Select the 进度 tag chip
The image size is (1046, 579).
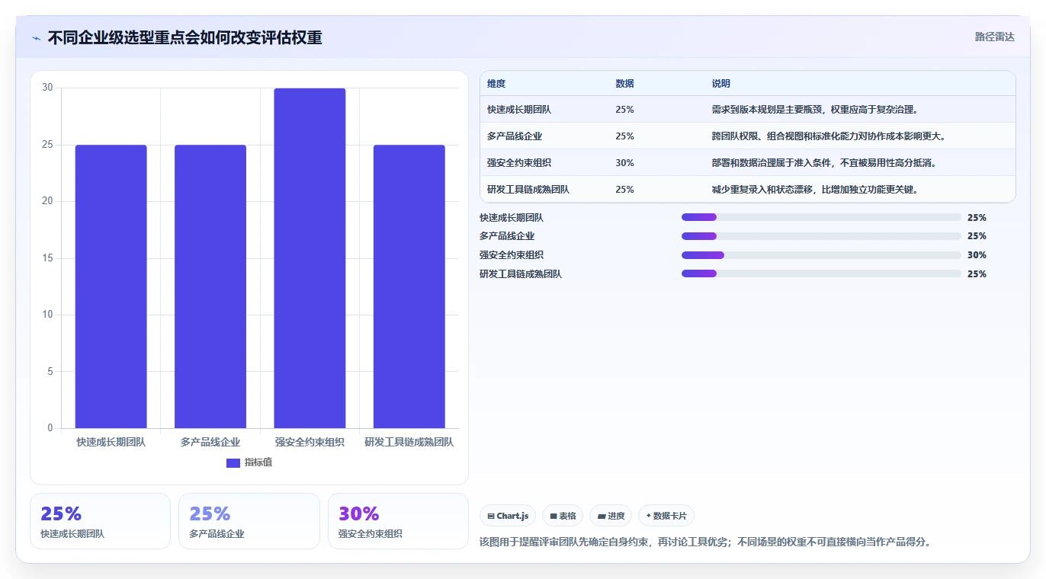(x=611, y=516)
